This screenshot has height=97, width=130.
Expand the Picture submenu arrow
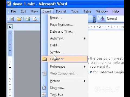click(x=85, y=81)
